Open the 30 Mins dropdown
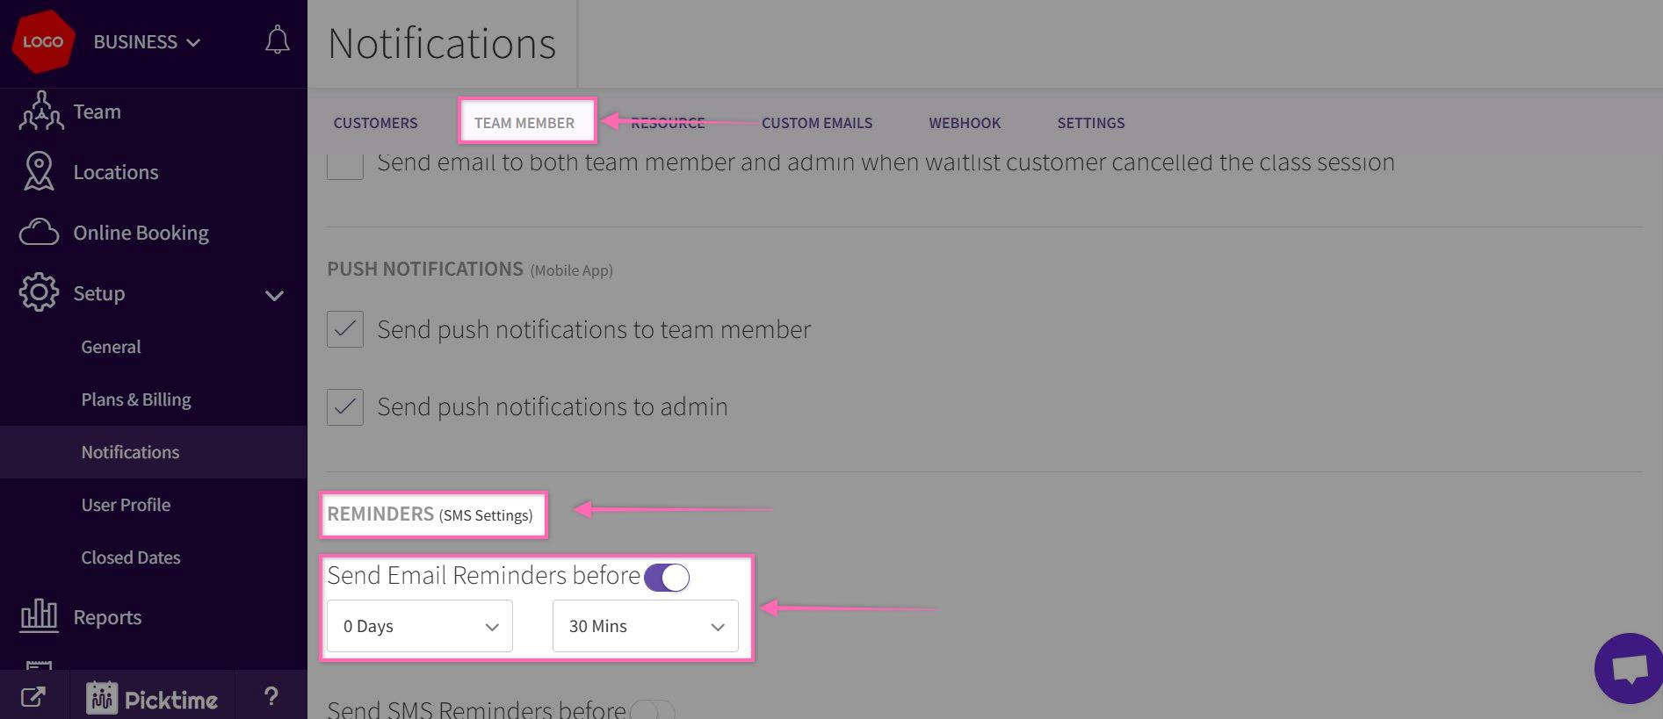Screen dimensions: 1663x719 click(645, 626)
